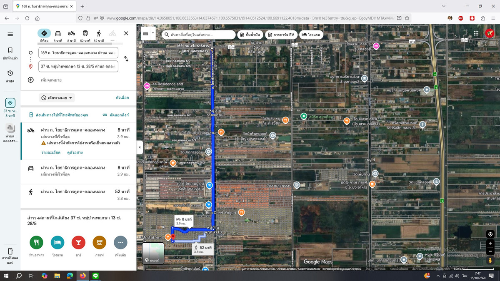Click the copy link button
Image resolution: width=500 pixels, height=281 pixels.
click(116, 115)
